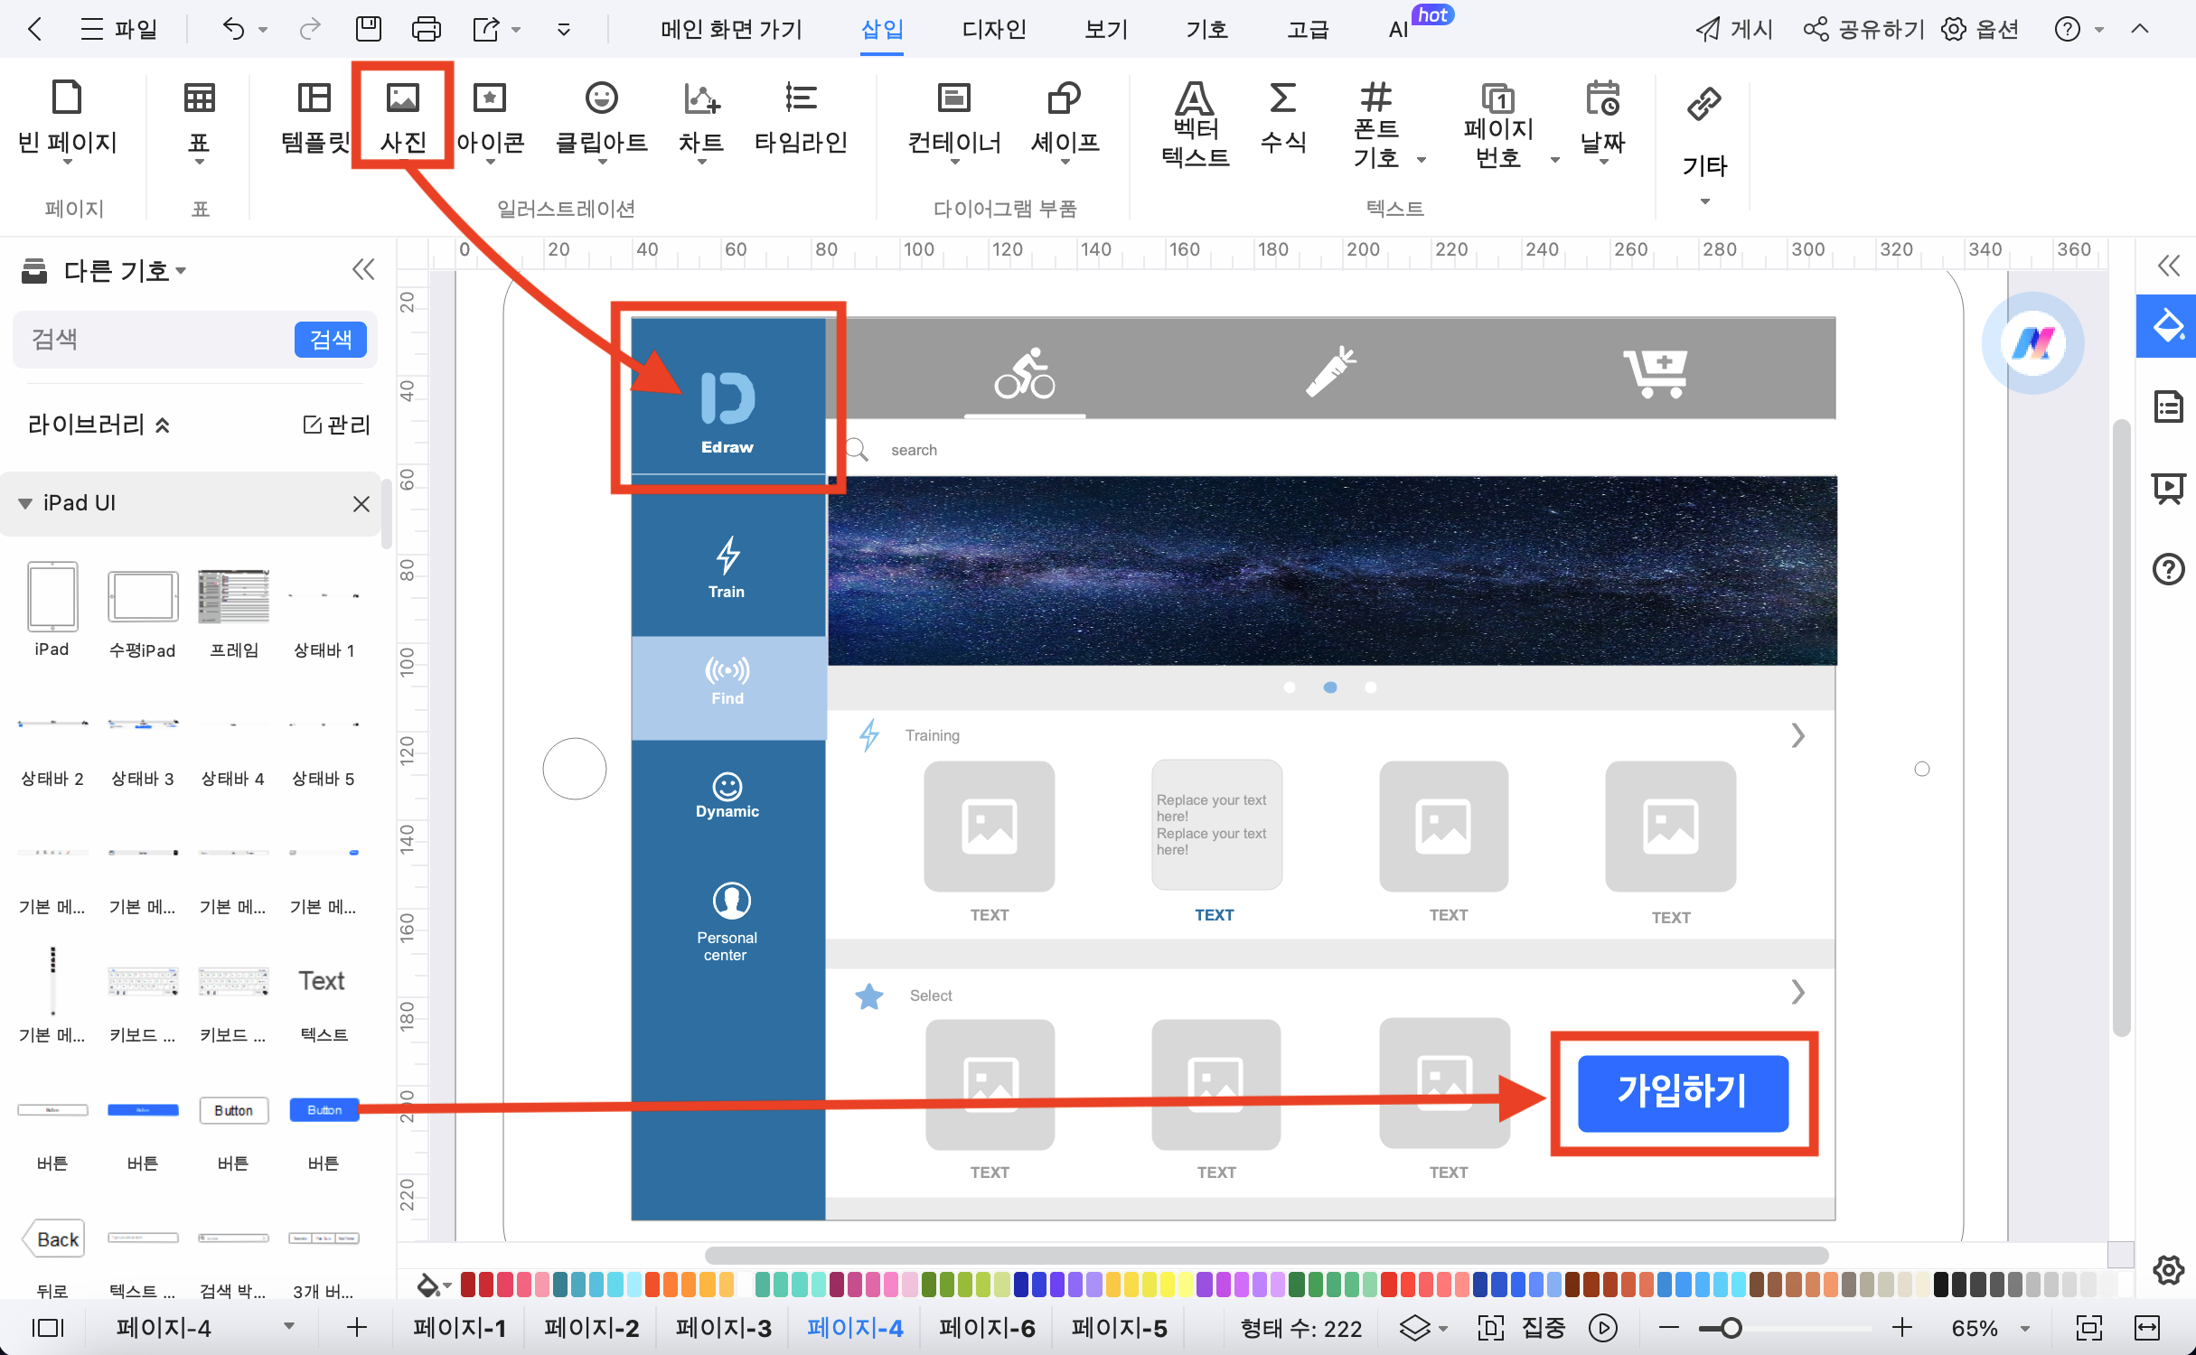This screenshot has height=1355, width=2196.
Task: Click the 검색 button in sidebar
Action: click(x=329, y=341)
